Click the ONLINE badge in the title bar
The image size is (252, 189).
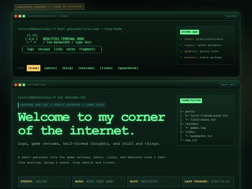[x=231, y=16]
